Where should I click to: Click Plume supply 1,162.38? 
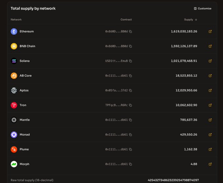[x=190, y=149]
